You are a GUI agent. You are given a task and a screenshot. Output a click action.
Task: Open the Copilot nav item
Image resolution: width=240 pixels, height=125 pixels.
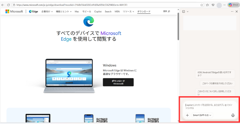(x=98, y=11)
